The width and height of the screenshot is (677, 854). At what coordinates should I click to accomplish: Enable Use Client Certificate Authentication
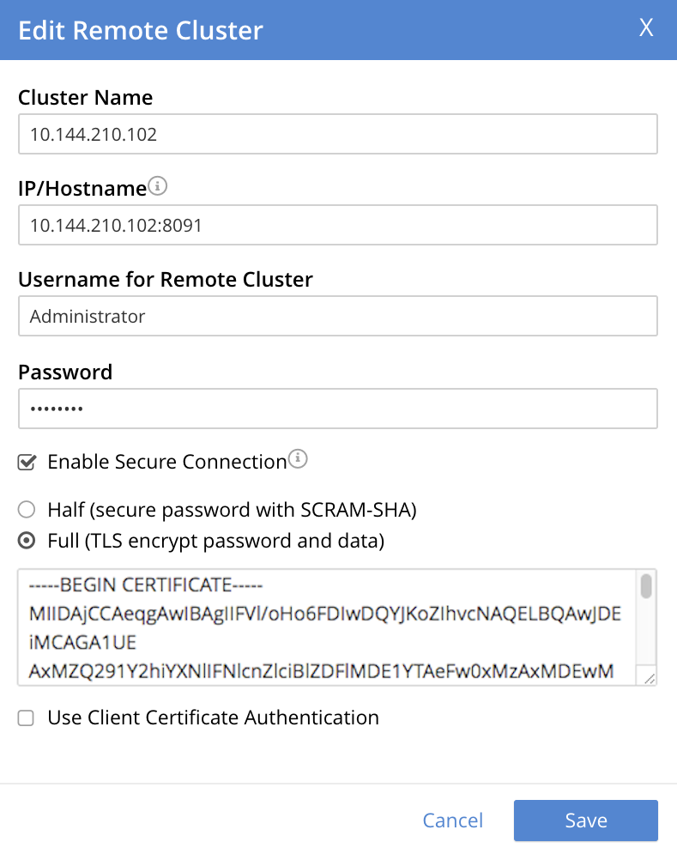25,718
